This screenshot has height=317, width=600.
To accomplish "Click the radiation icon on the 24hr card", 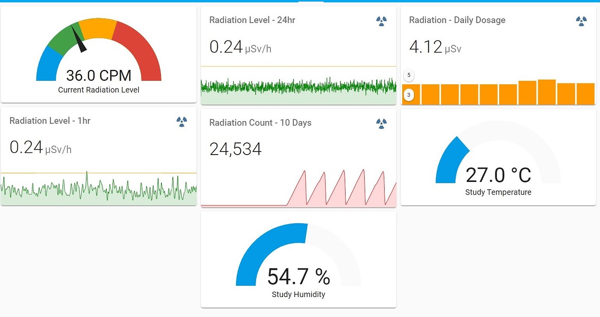I will [x=381, y=21].
